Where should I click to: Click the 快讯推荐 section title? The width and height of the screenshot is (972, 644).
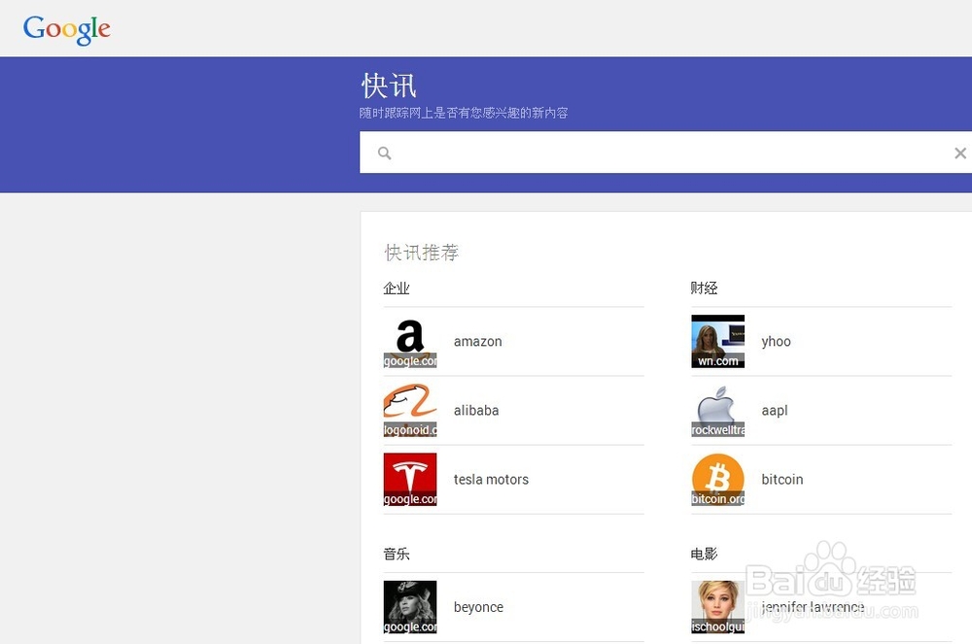click(422, 252)
